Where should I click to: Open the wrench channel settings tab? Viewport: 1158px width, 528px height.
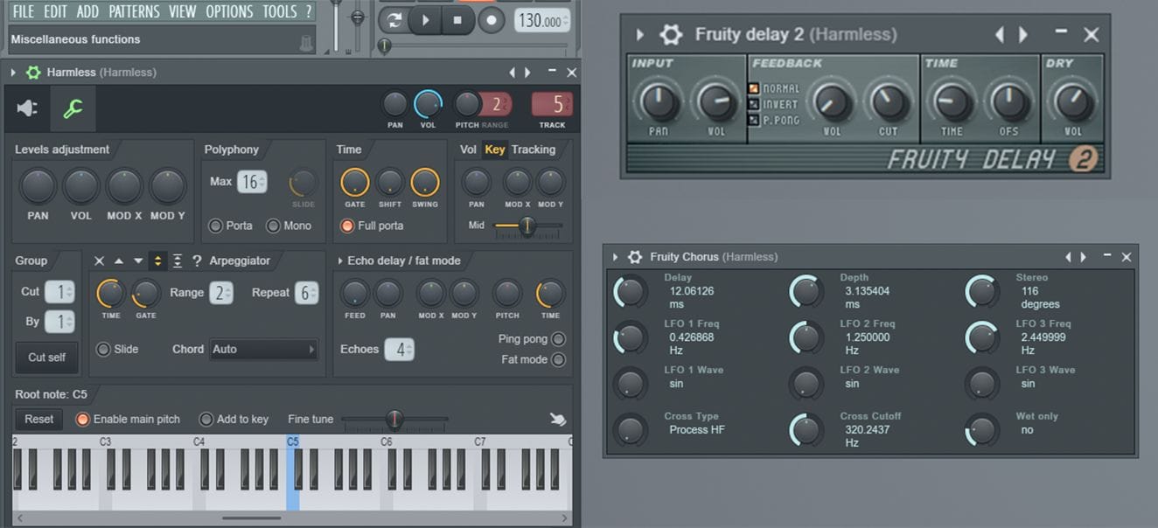coord(73,108)
